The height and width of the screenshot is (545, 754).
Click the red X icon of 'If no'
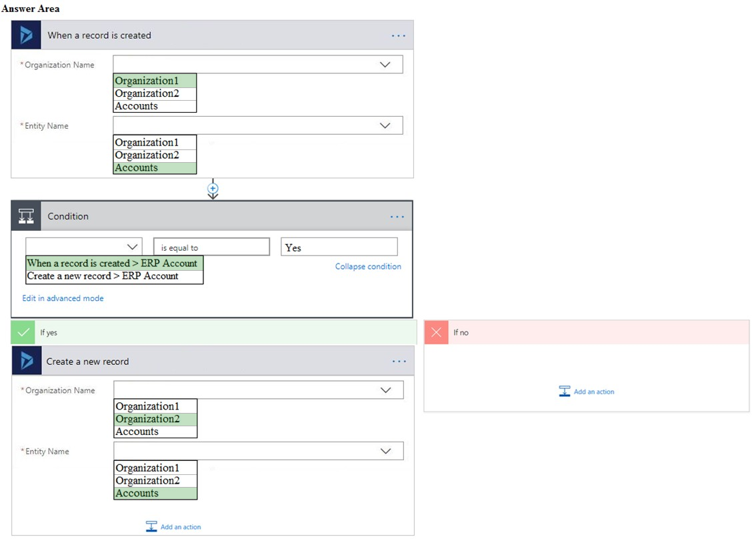coord(436,332)
